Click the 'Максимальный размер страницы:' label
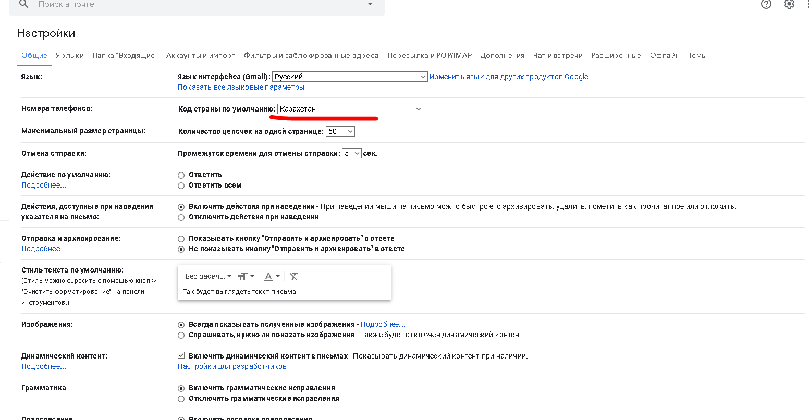809x420 pixels. [x=83, y=131]
